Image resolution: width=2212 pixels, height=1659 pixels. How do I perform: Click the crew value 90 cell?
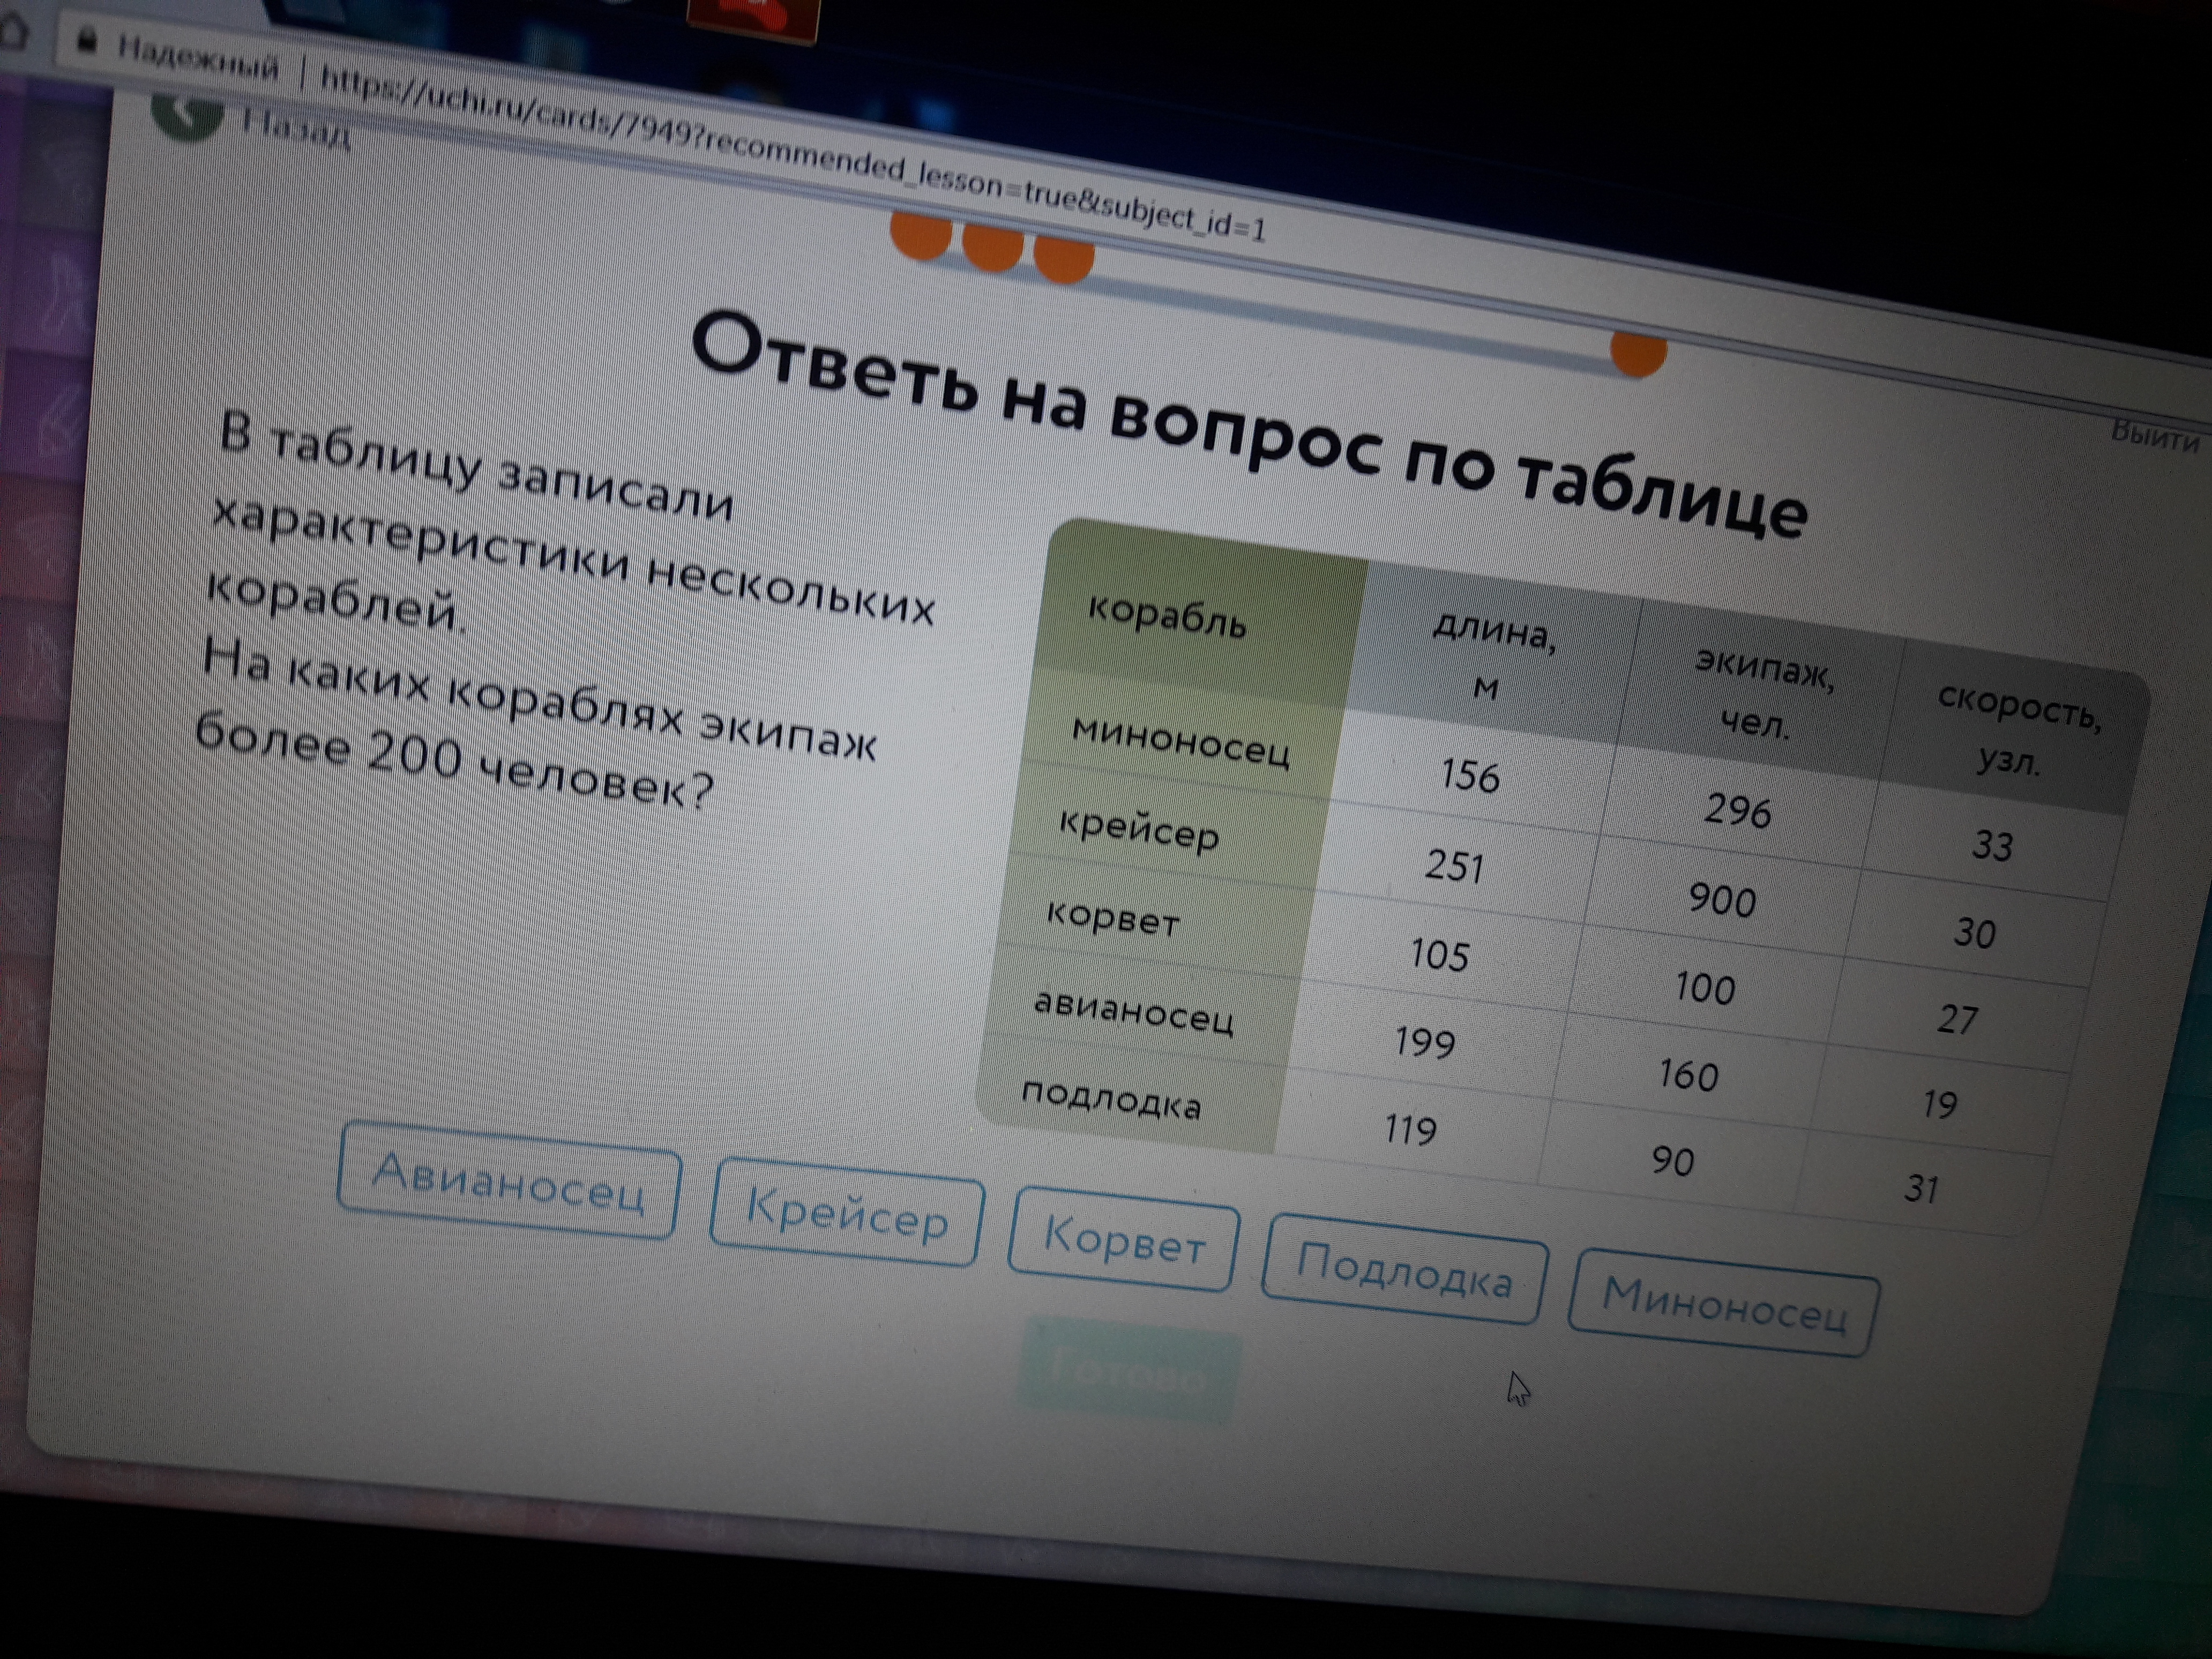1672,1160
